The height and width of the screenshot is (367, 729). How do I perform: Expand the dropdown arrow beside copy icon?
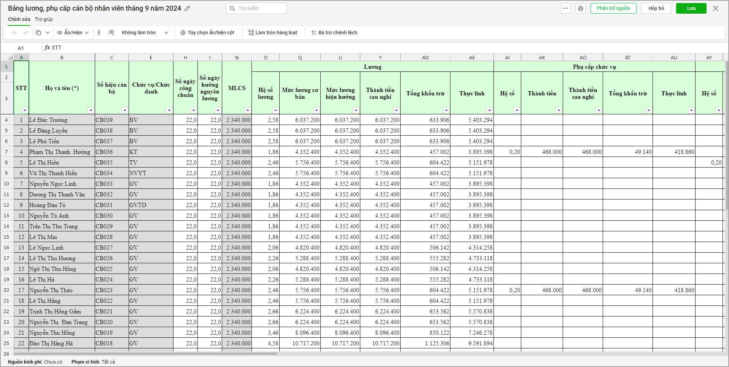click(48, 33)
